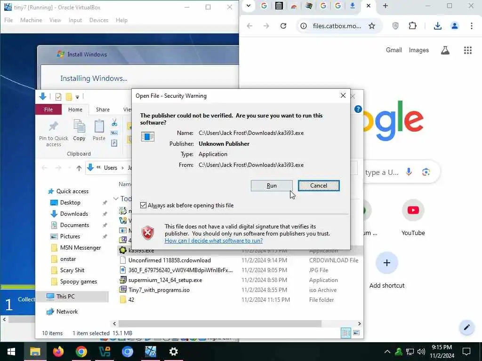482x361 pixels.
Task: Open VirtualBox Input menu
Action: click(x=75, y=20)
